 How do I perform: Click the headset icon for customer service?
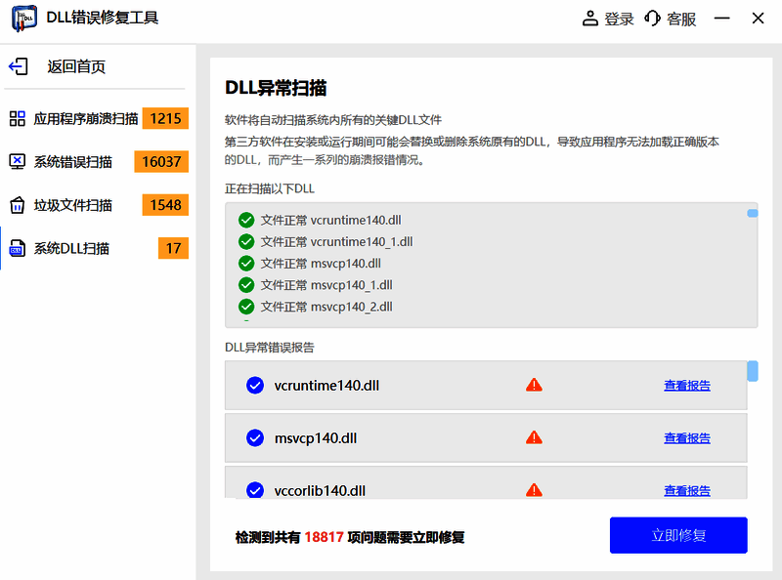(x=652, y=18)
